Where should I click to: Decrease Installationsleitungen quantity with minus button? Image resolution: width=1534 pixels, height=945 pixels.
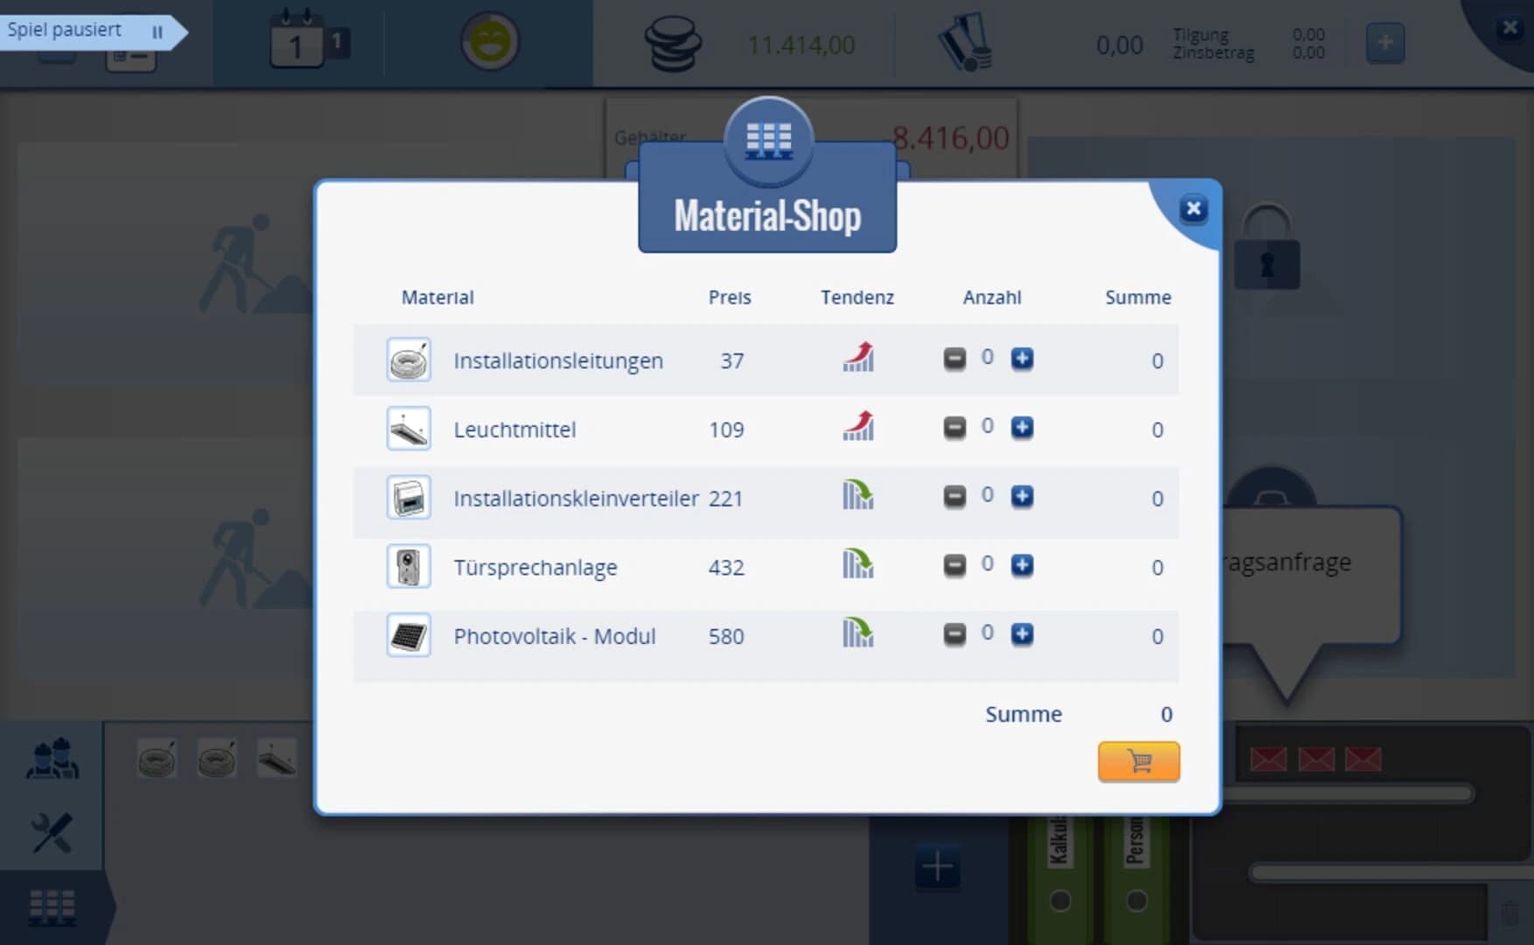click(x=955, y=359)
